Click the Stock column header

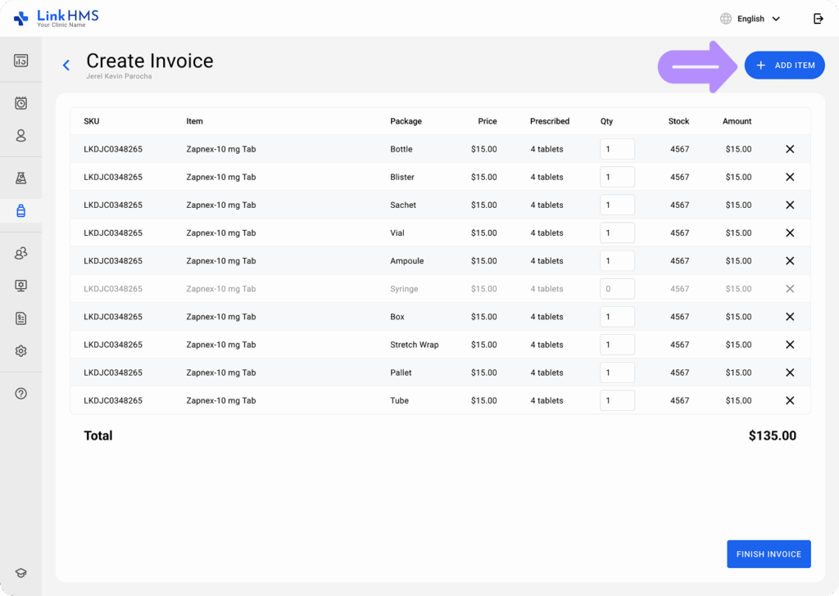pos(678,121)
